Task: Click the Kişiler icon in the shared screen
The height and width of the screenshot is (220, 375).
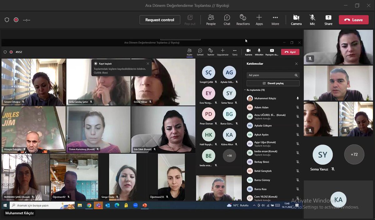Action: pos(189,50)
